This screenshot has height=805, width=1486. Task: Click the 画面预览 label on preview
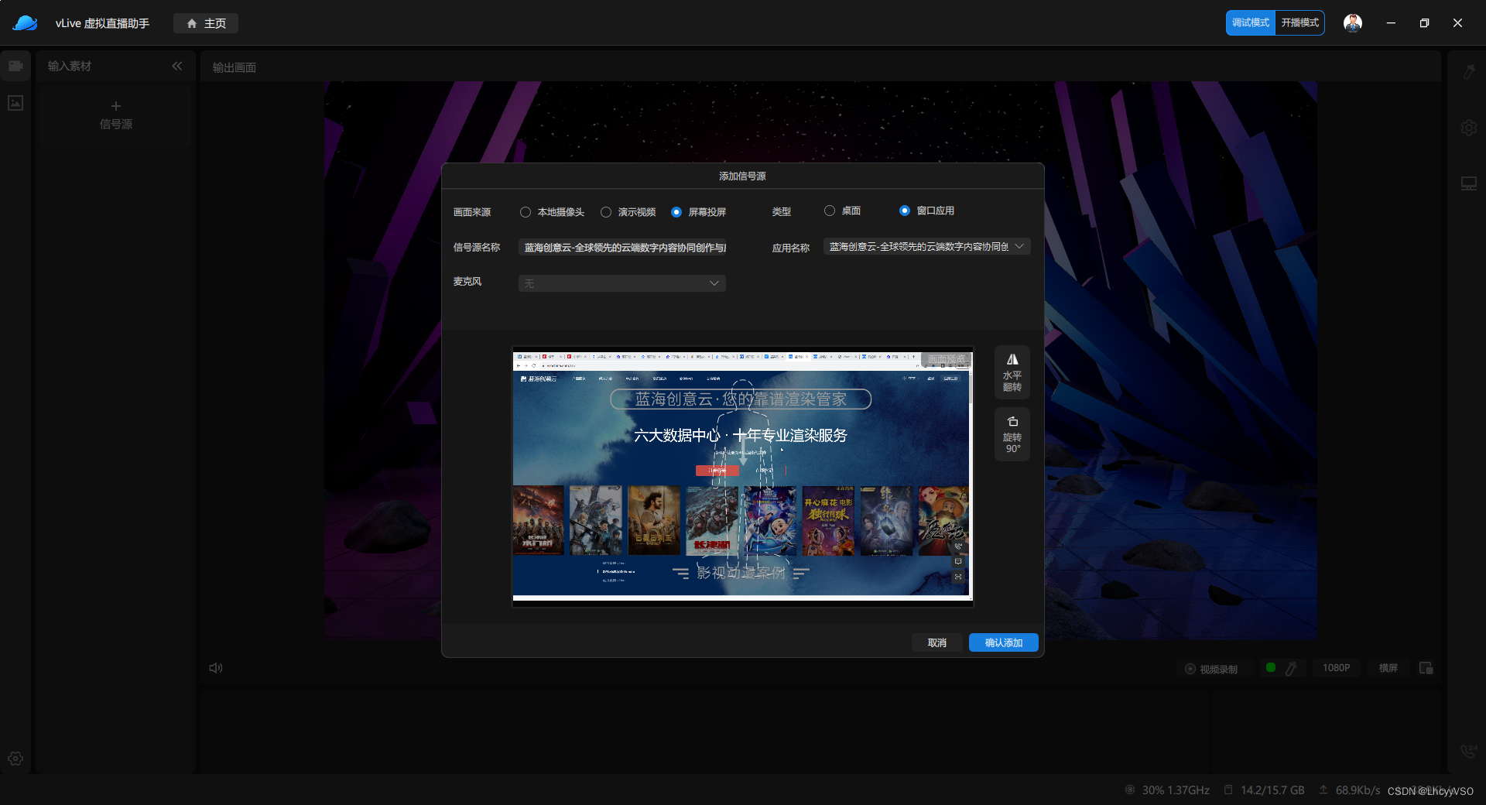coord(946,360)
